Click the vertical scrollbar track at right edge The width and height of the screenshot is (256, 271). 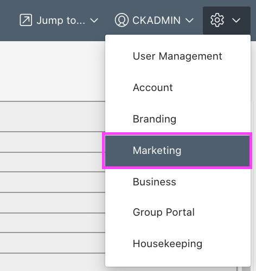click(x=253, y=186)
